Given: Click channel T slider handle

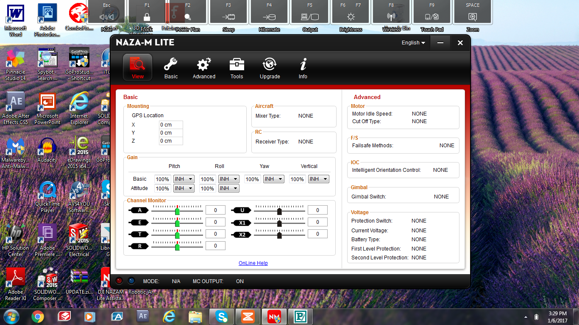Looking at the screenshot, I should tap(177, 235).
